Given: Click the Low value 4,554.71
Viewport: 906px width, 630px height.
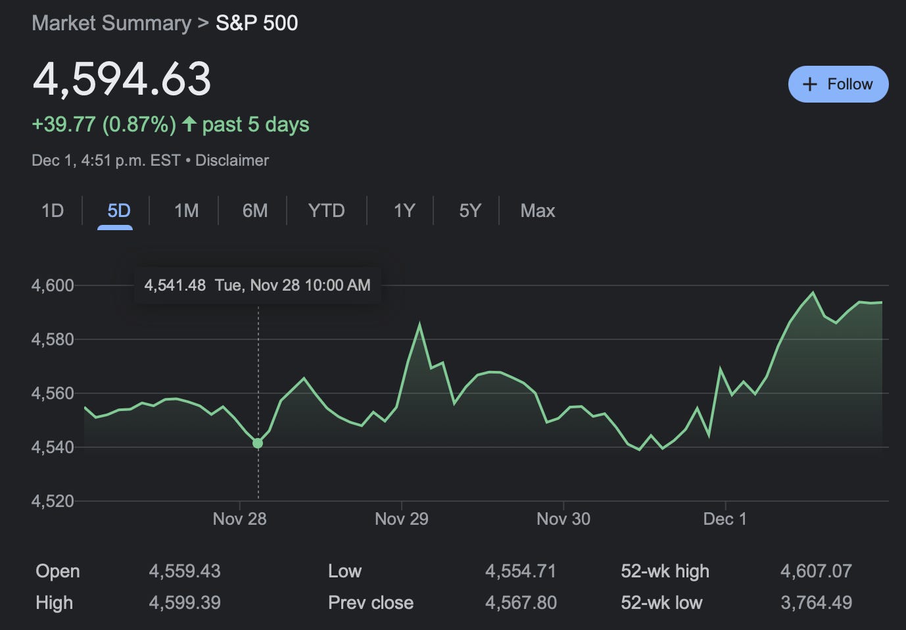Looking at the screenshot, I should pyautogui.click(x=521, y=571).
